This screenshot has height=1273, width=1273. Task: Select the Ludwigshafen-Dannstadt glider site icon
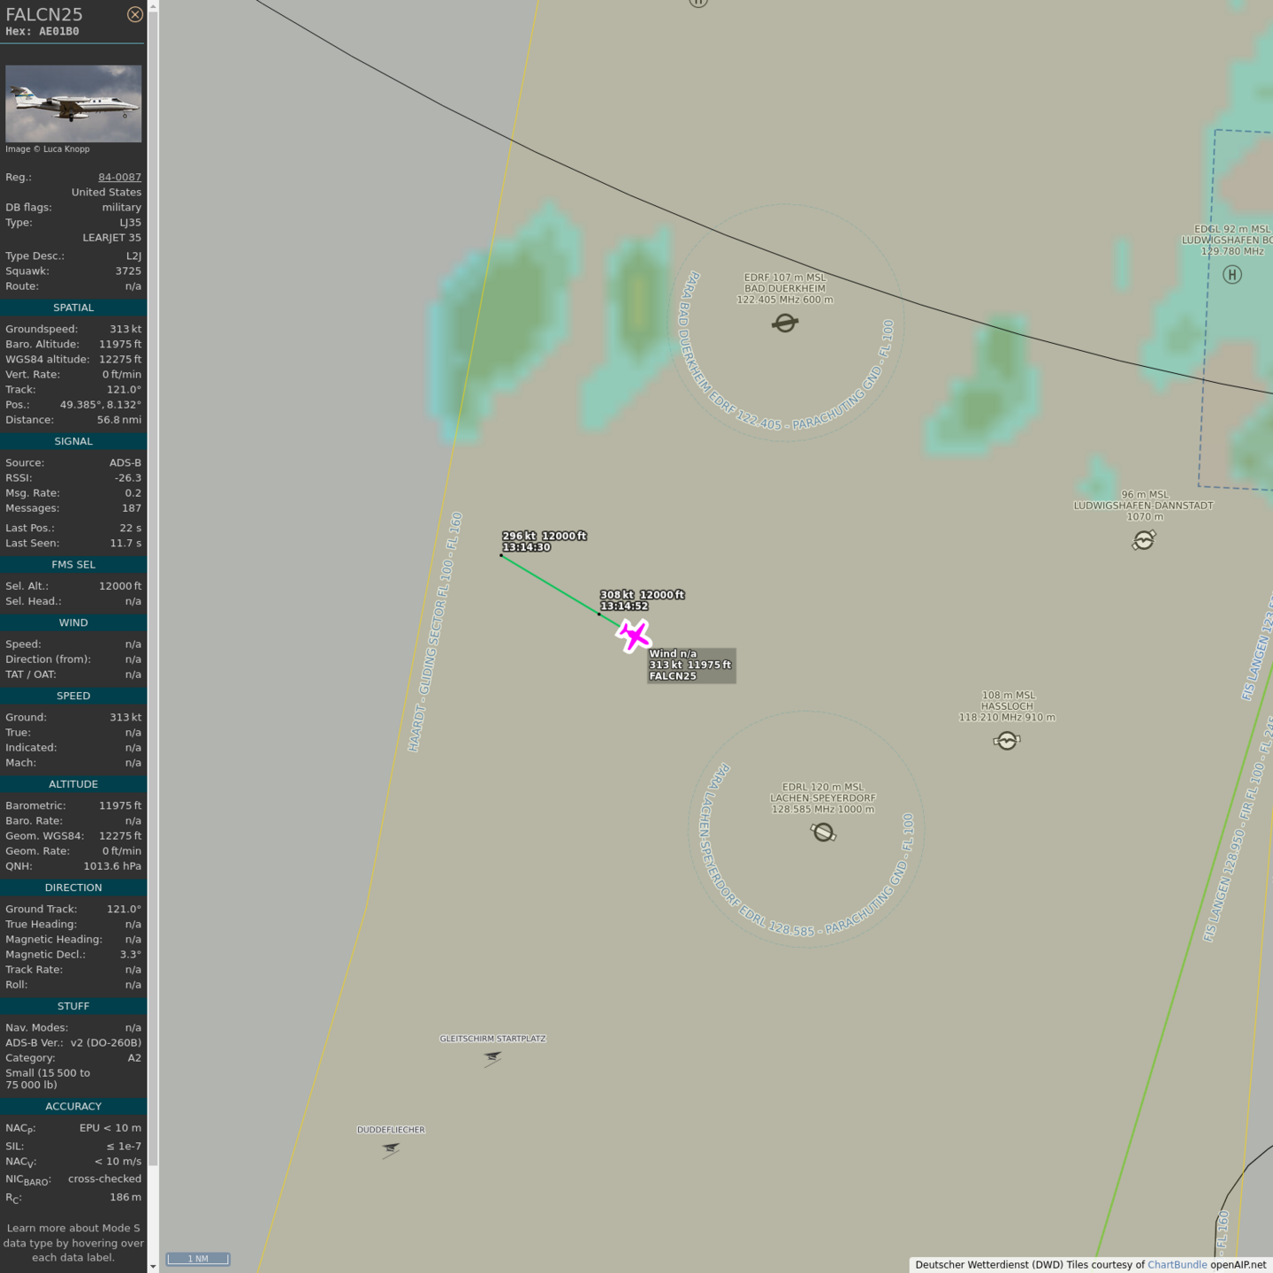[x=1143, y=540]
